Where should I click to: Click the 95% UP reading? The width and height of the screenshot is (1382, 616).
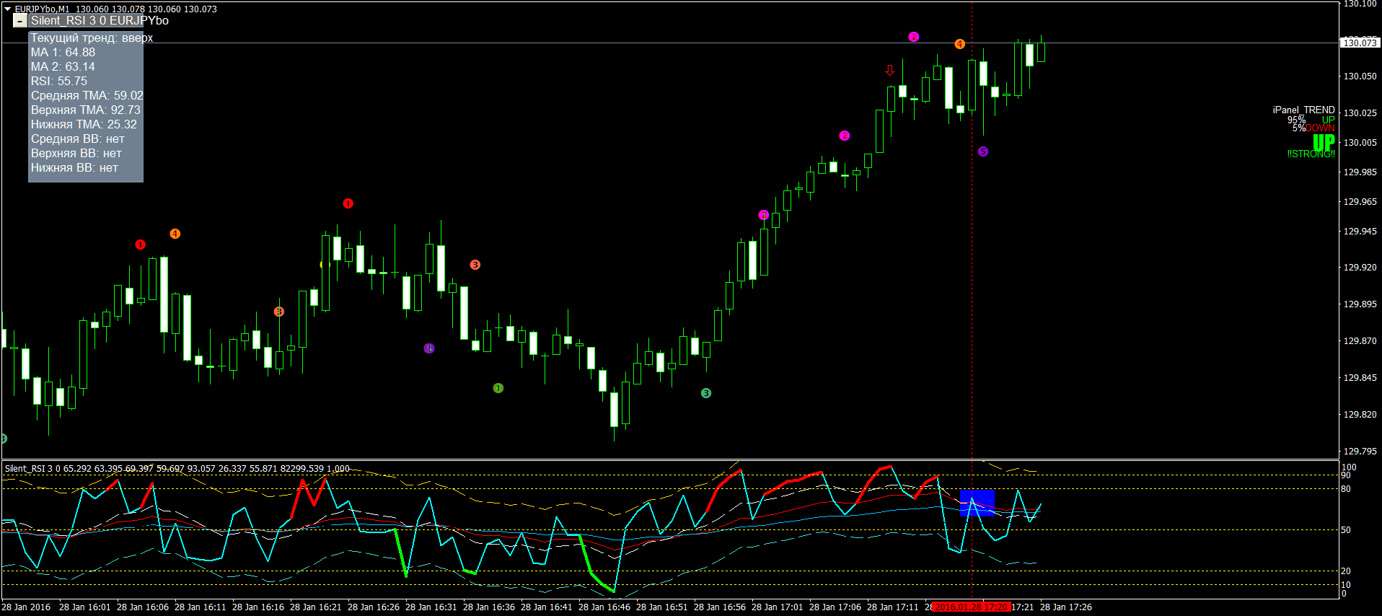point(1311,120)
